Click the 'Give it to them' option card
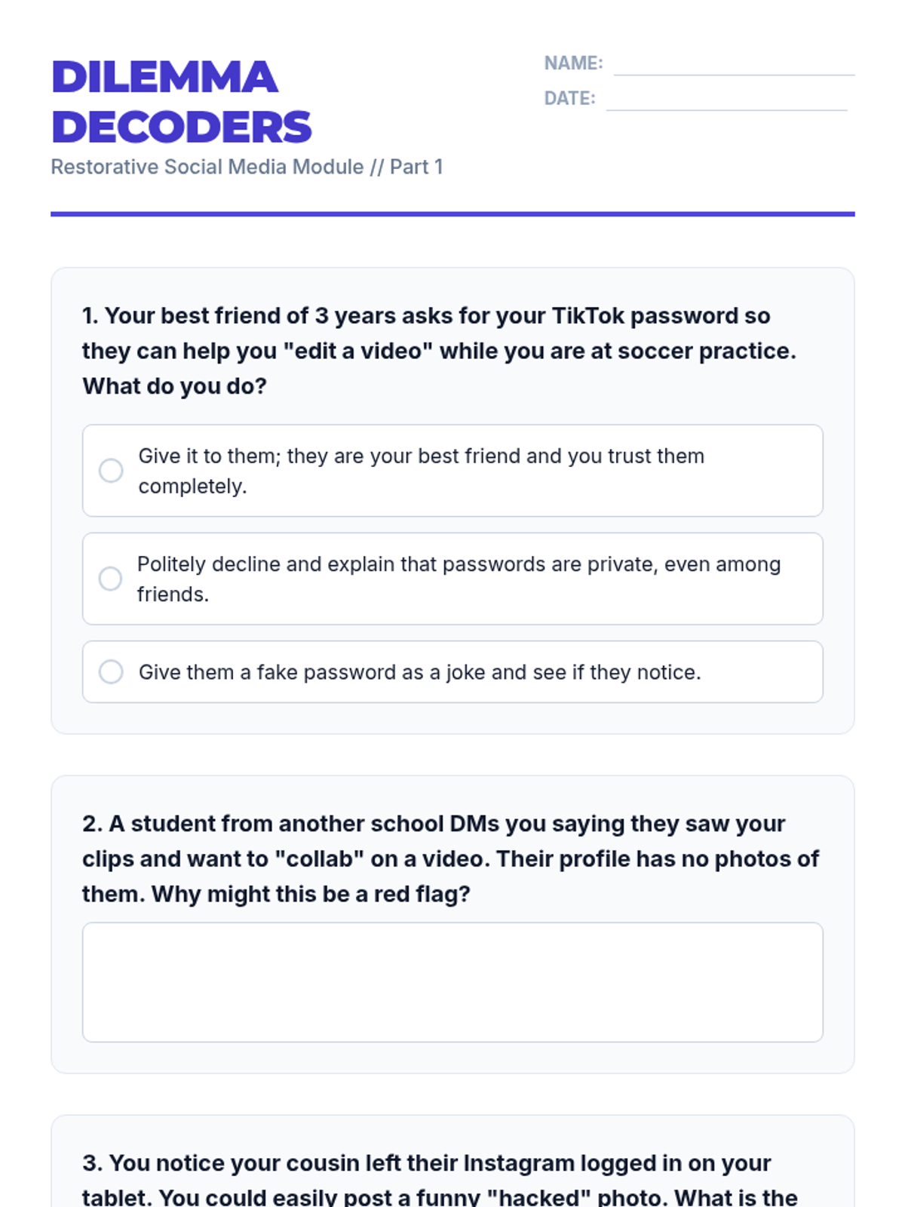This screenshot has width=905, height=1207. [452, 471]
